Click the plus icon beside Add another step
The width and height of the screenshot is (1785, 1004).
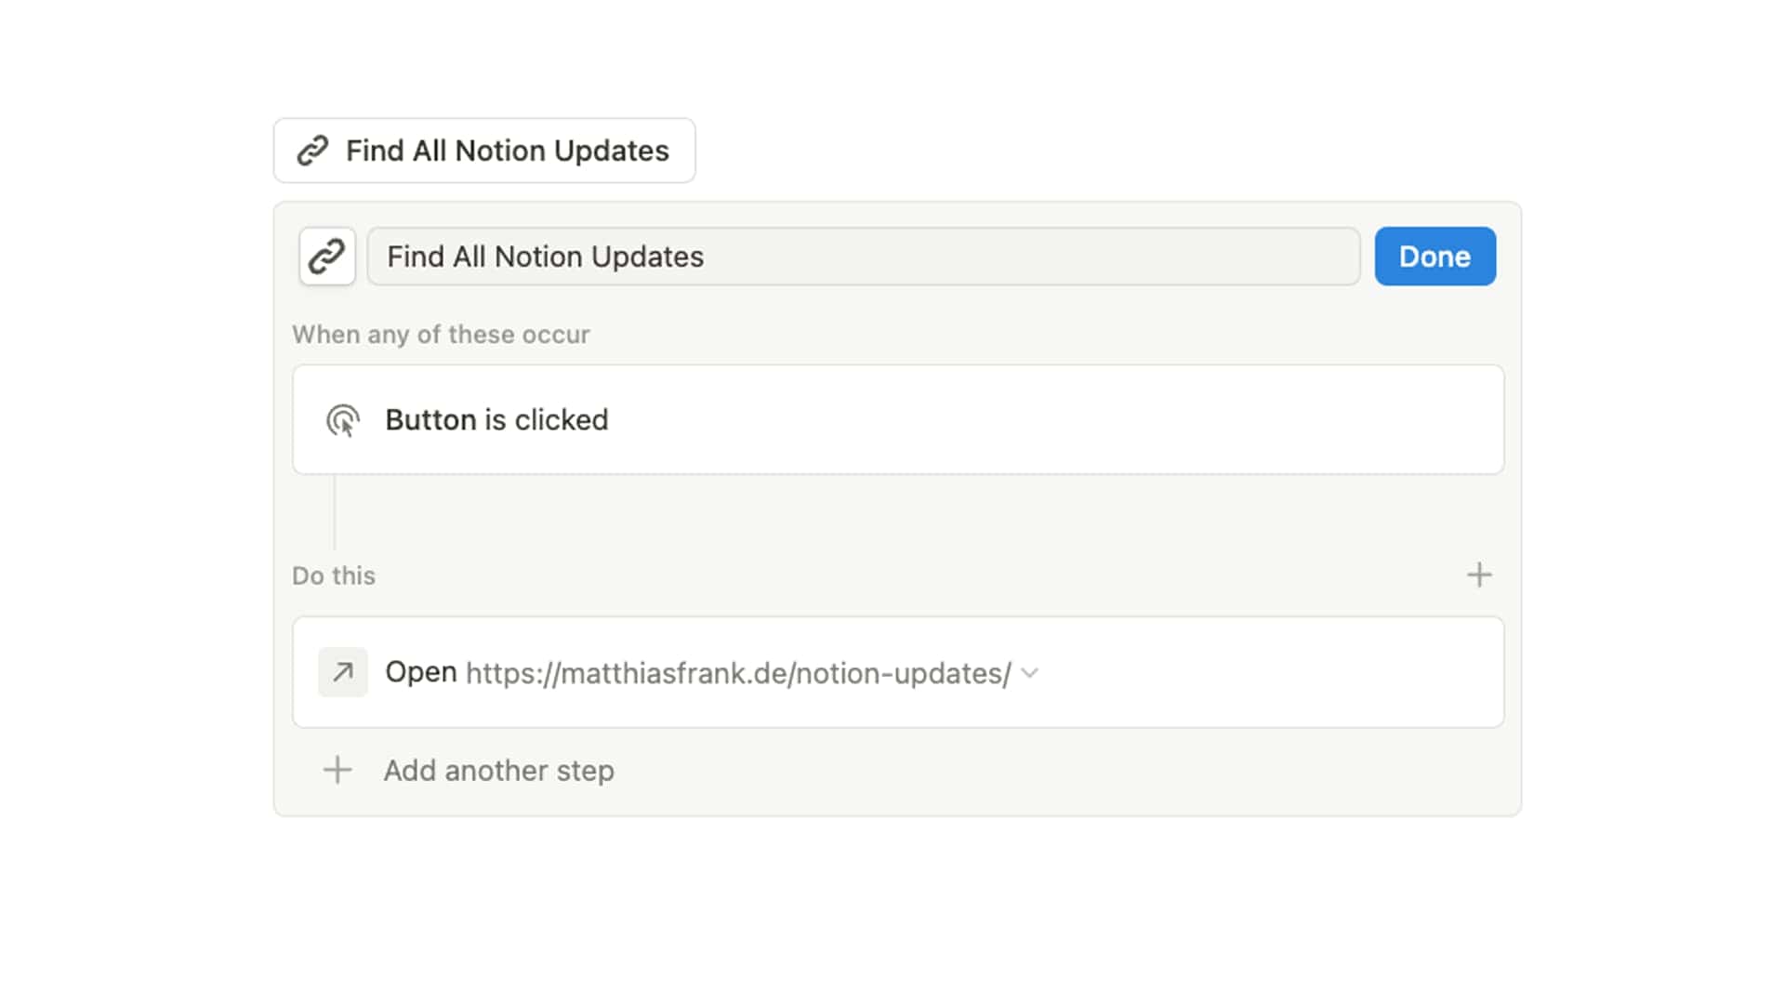[337, 770]
